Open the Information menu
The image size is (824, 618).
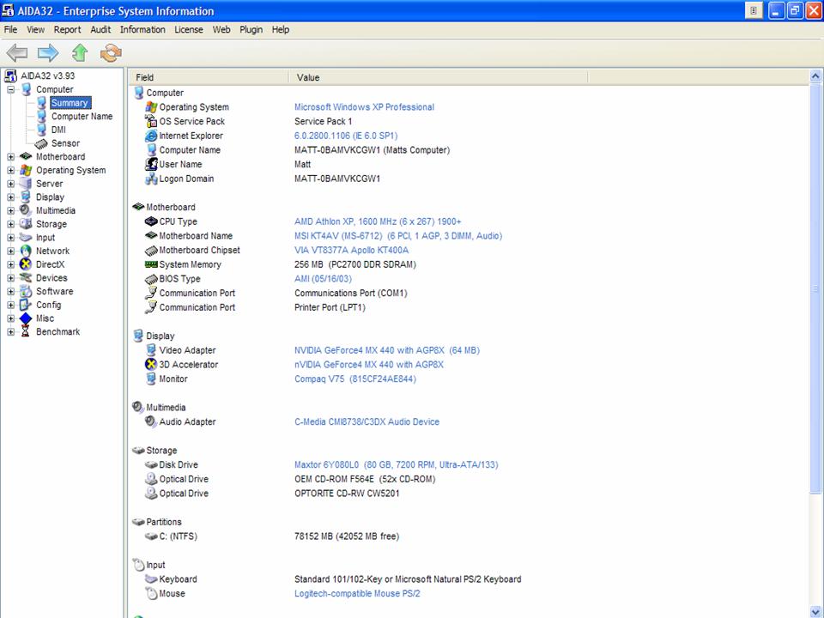[142, 29]
